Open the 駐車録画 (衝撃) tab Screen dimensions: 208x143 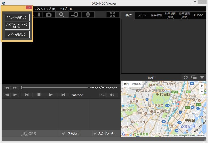pos(170,15)
